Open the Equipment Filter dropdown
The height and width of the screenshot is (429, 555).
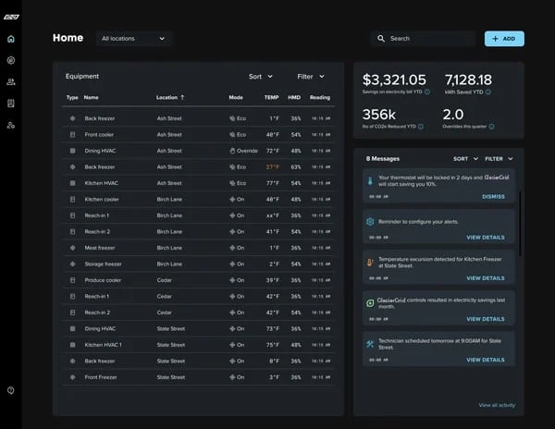click(x=310, y=77)
